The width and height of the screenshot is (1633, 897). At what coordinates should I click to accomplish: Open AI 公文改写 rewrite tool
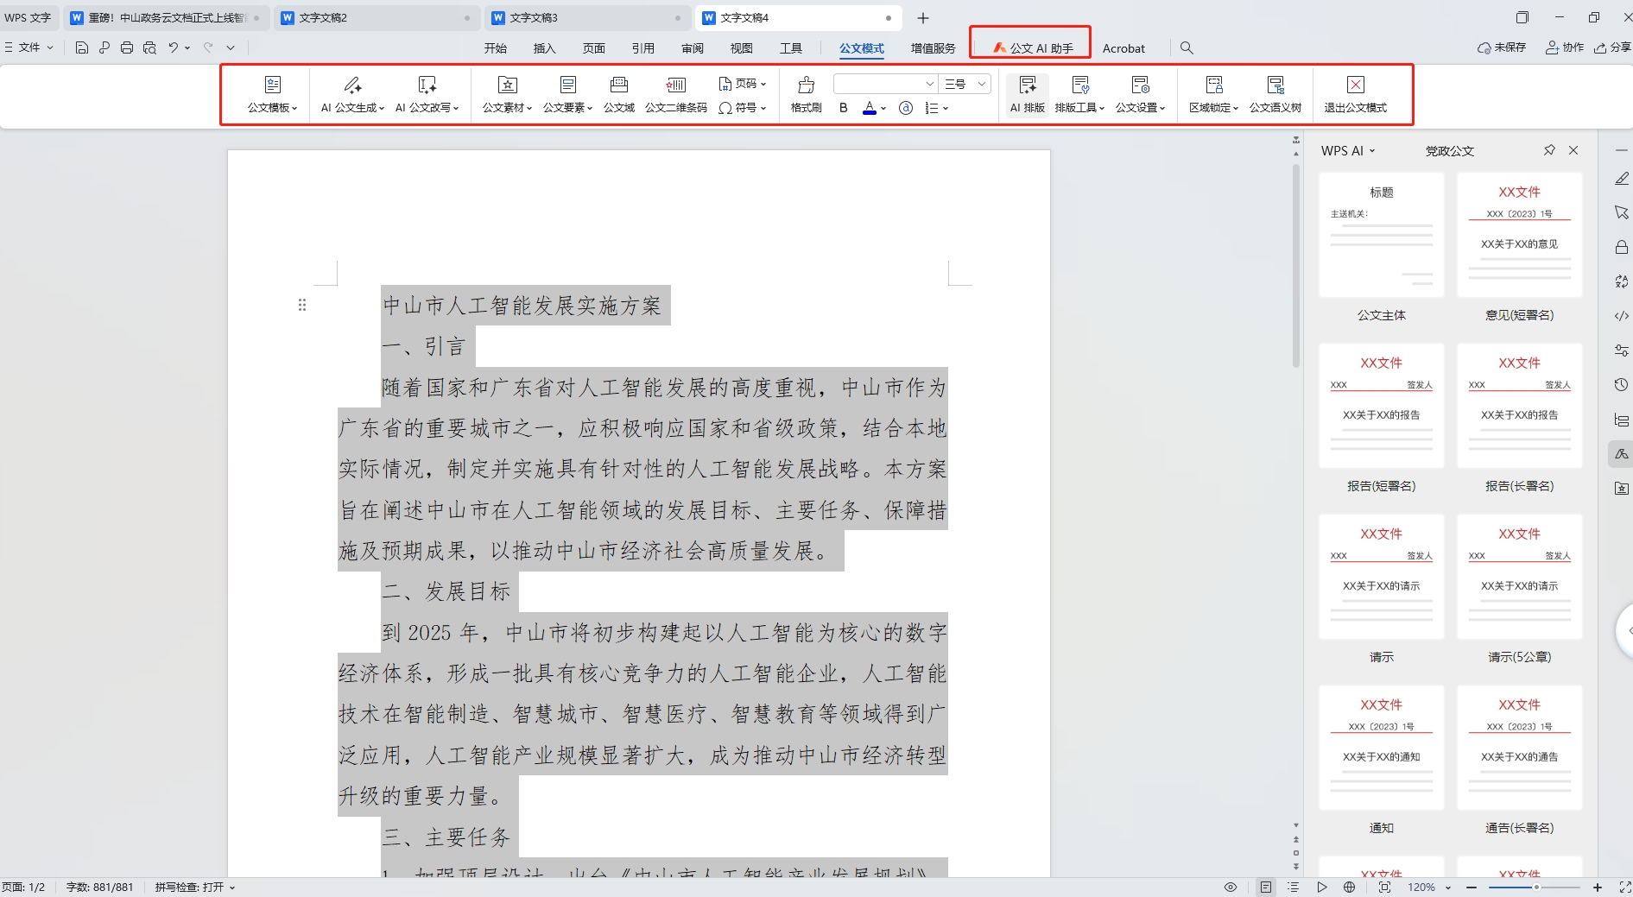[427, 94]
